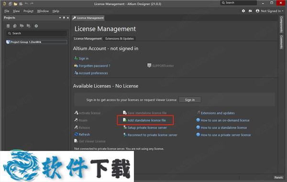
Task: Click Reconnect to private license server link
Action: pos(152,135)
